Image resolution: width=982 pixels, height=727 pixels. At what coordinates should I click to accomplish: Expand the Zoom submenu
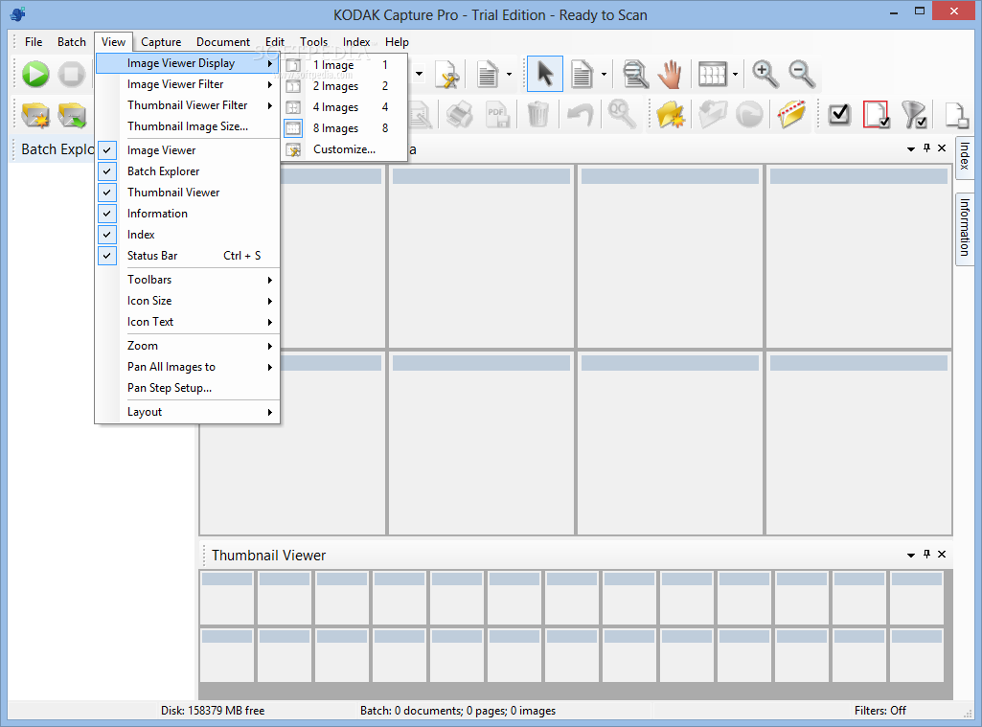tap(187, 347)
